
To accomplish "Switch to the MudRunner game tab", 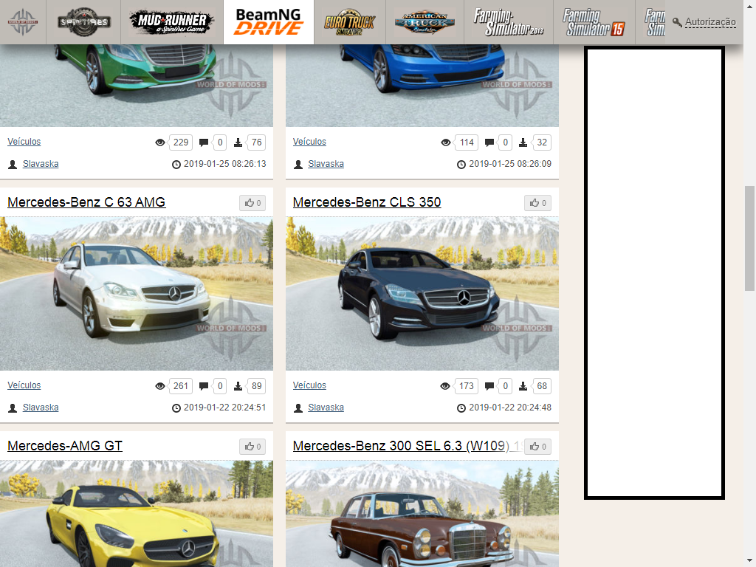I will pos(172,22).
